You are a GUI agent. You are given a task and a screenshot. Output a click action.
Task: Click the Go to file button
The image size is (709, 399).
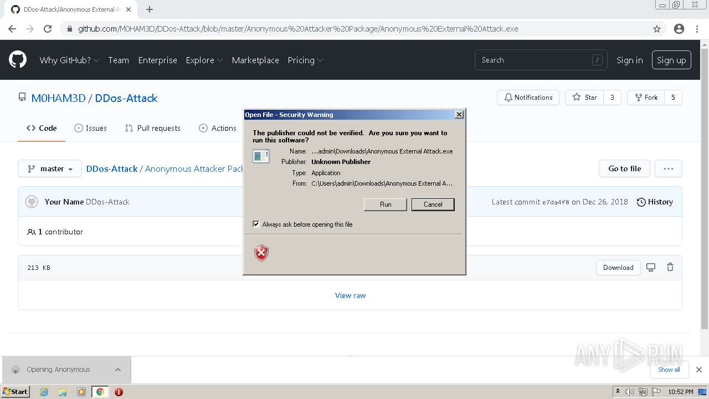click(x=625, y=168)
